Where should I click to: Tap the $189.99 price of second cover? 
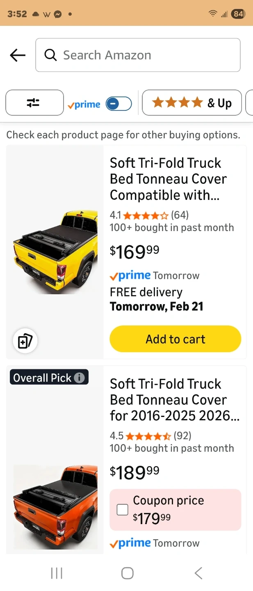[134, 472]
